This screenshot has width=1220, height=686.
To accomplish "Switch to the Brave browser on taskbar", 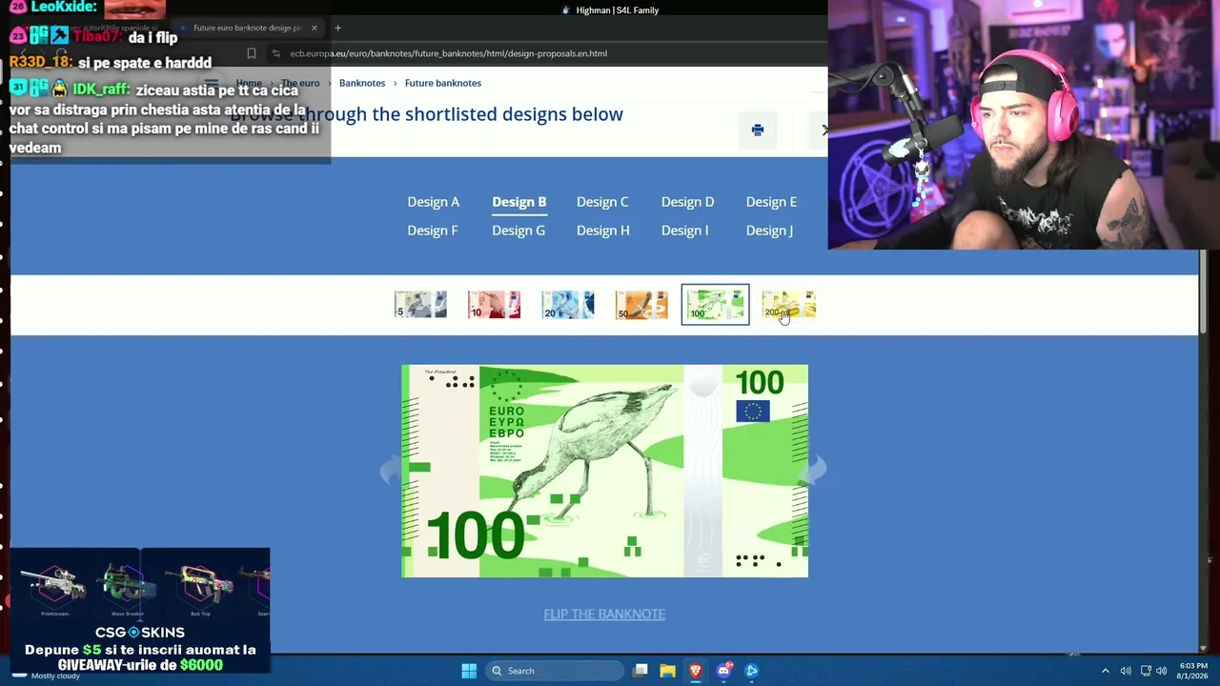I will click(696, 671).
